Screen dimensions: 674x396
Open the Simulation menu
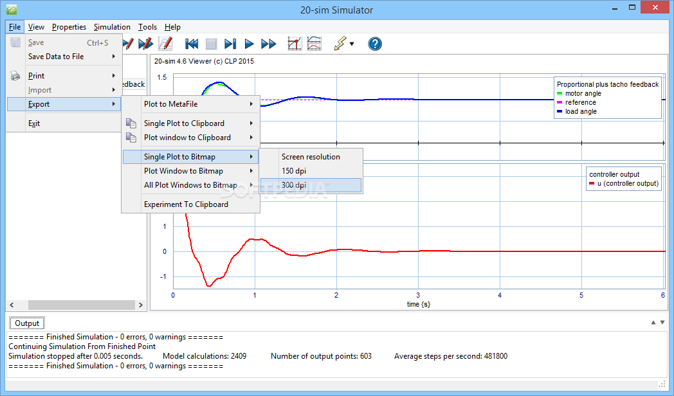112,26
